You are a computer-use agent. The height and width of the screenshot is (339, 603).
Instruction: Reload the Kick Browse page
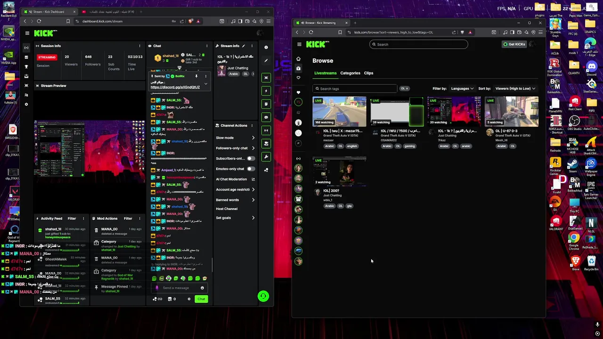tap(311, 32)
